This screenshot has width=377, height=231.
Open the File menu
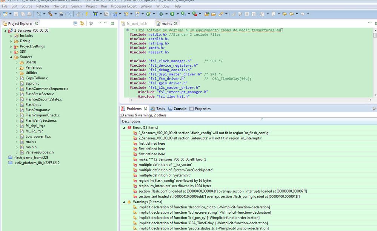5,6
